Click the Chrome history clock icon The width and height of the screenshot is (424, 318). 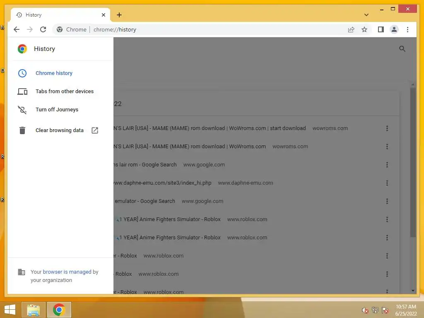click(x=22, y=73)
